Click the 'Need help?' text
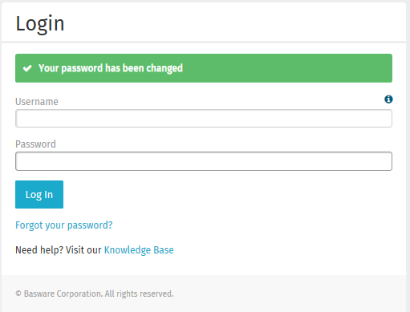This screenshot has width=410, height=312. (39, 250)
